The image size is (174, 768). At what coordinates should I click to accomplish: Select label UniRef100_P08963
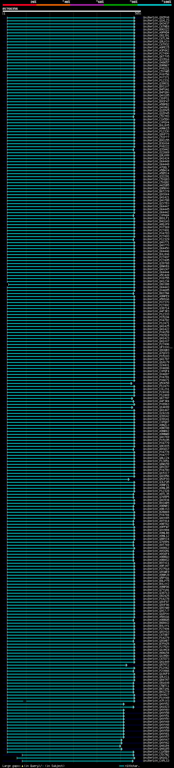point(156,404)
